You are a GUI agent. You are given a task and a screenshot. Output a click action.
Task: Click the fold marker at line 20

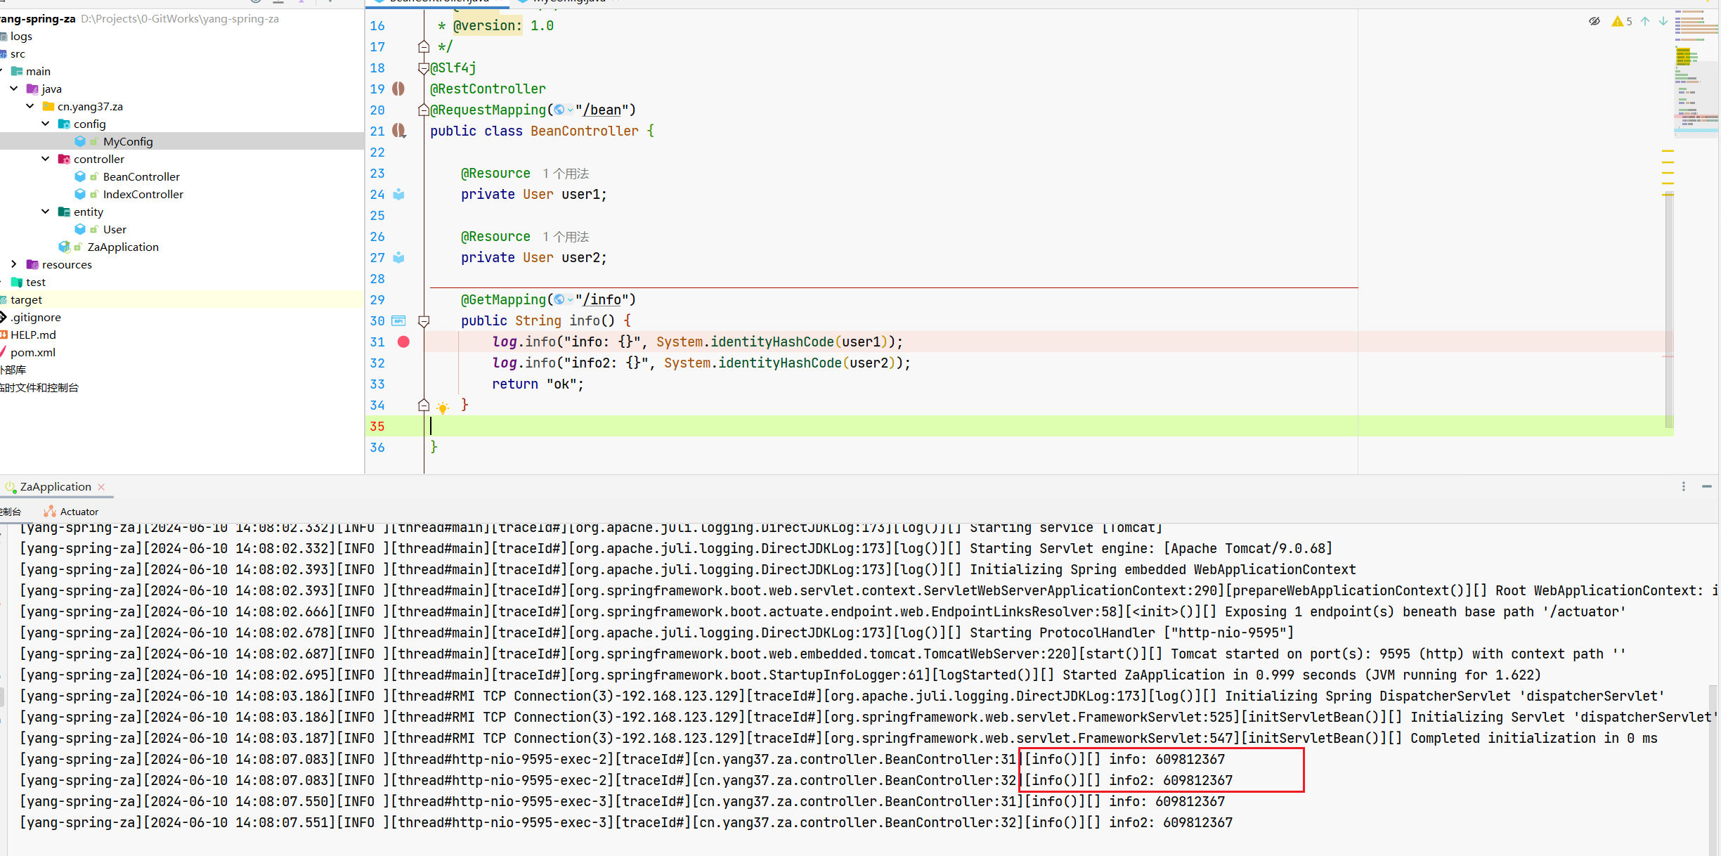[x=424, y=110]
